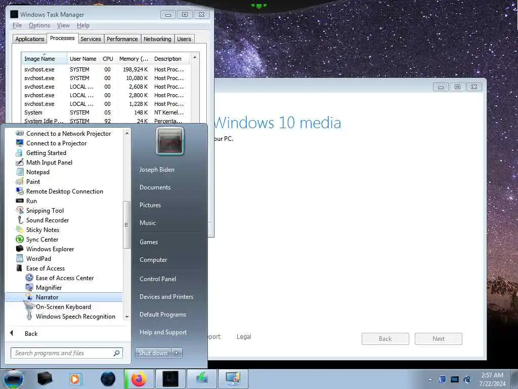Launch Paint icon in Start menu

point(20,181)
